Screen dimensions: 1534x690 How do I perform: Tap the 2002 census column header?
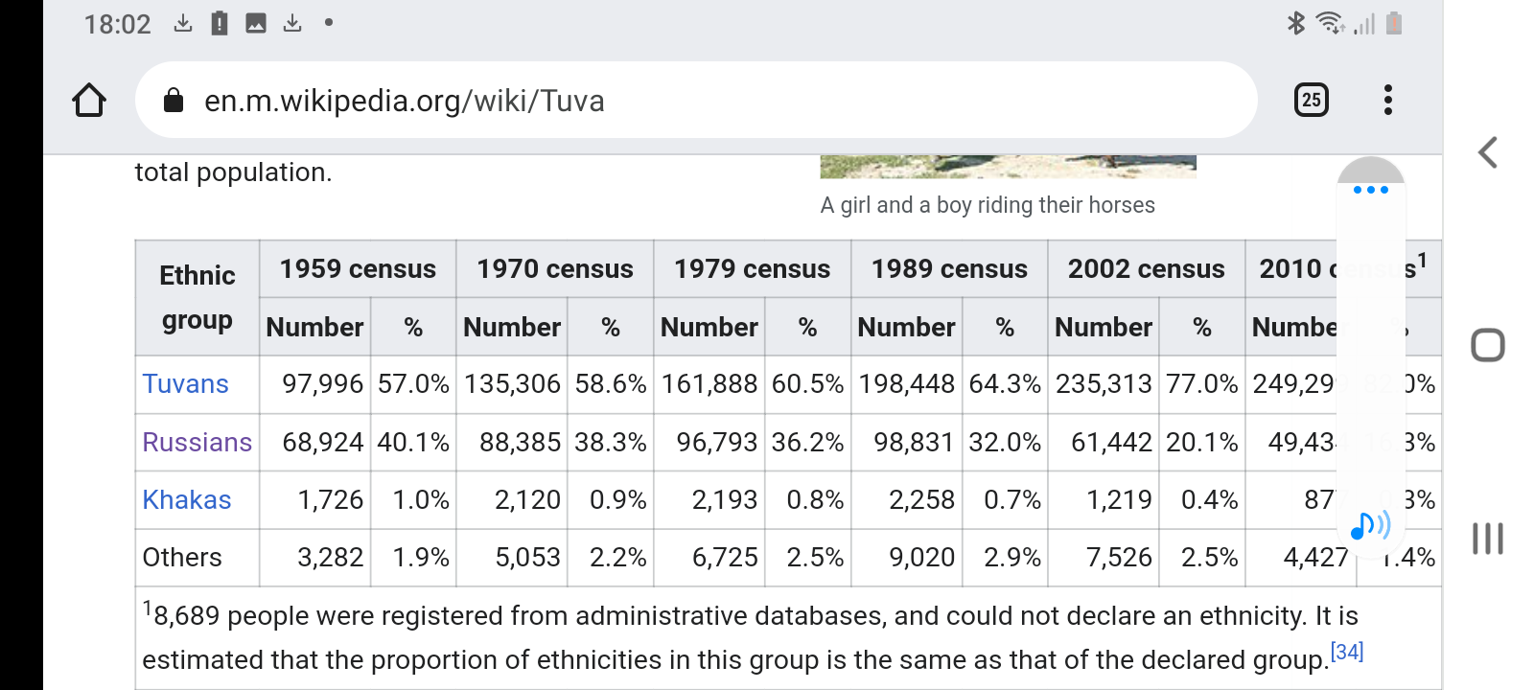coord(1146,269)
